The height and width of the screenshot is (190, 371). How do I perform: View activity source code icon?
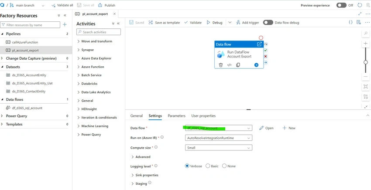click(229, 65)
